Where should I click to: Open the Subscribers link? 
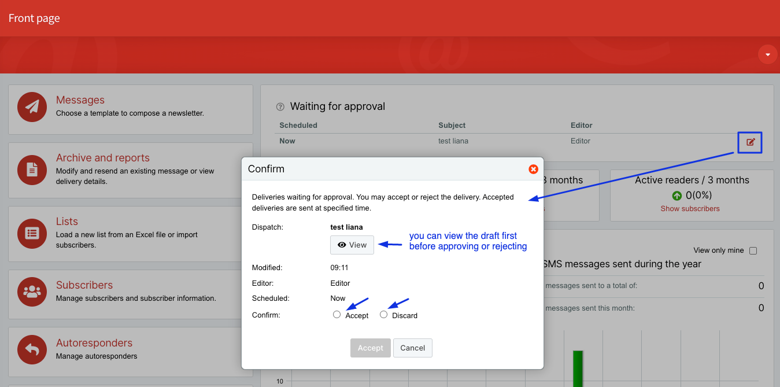coord(84,285)
